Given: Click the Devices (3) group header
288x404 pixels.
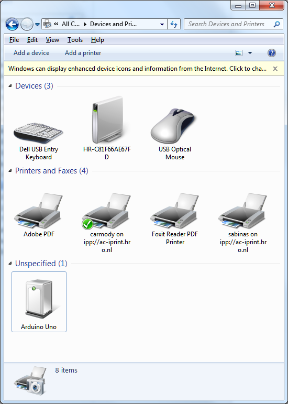Looking at the screenshot, I should [x=34, y=86].
